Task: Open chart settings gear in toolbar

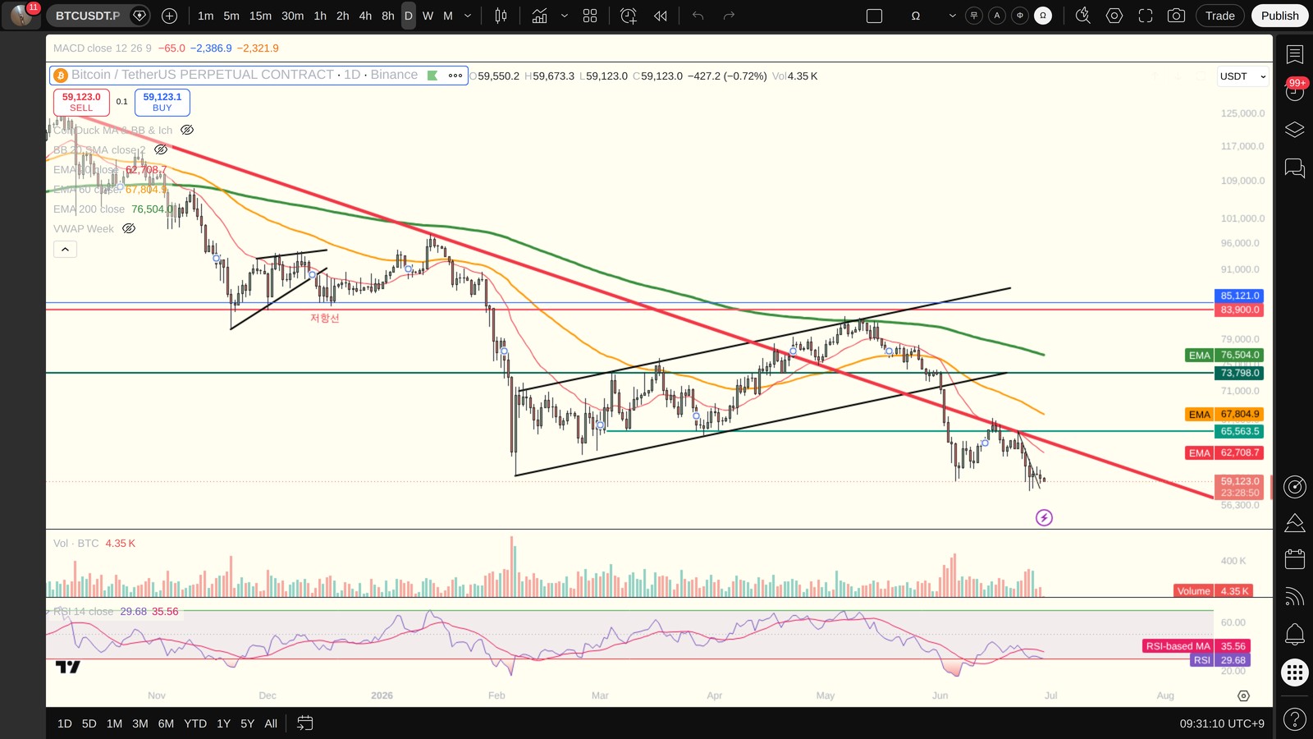Action: (x=1114, y=16)
